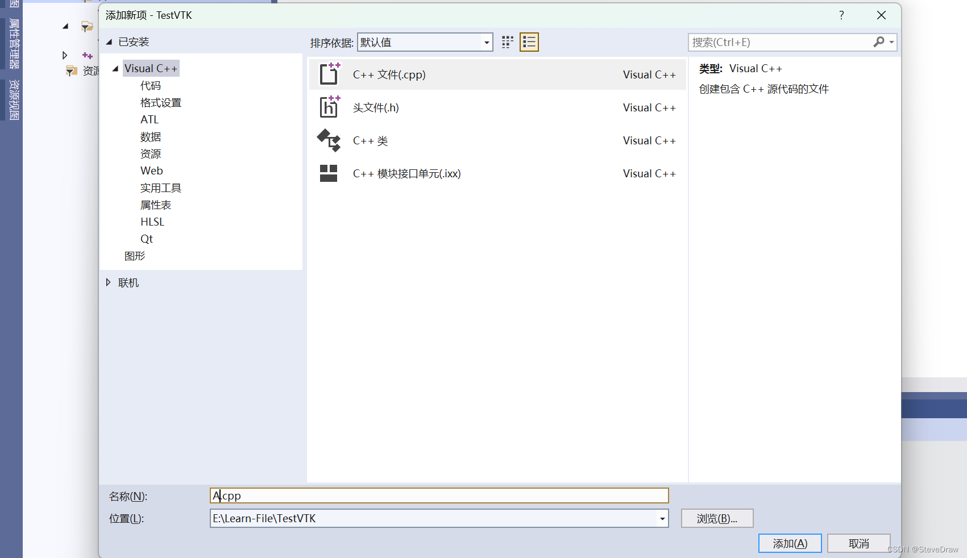Select the 头文件(.h) header icon
967x558 pixels.
330,107
